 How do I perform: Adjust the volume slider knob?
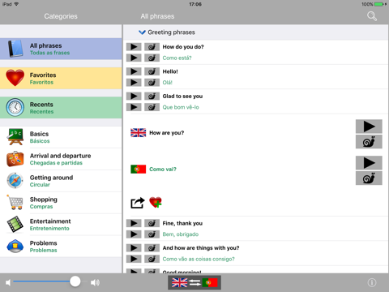click(x=75, y=281)
